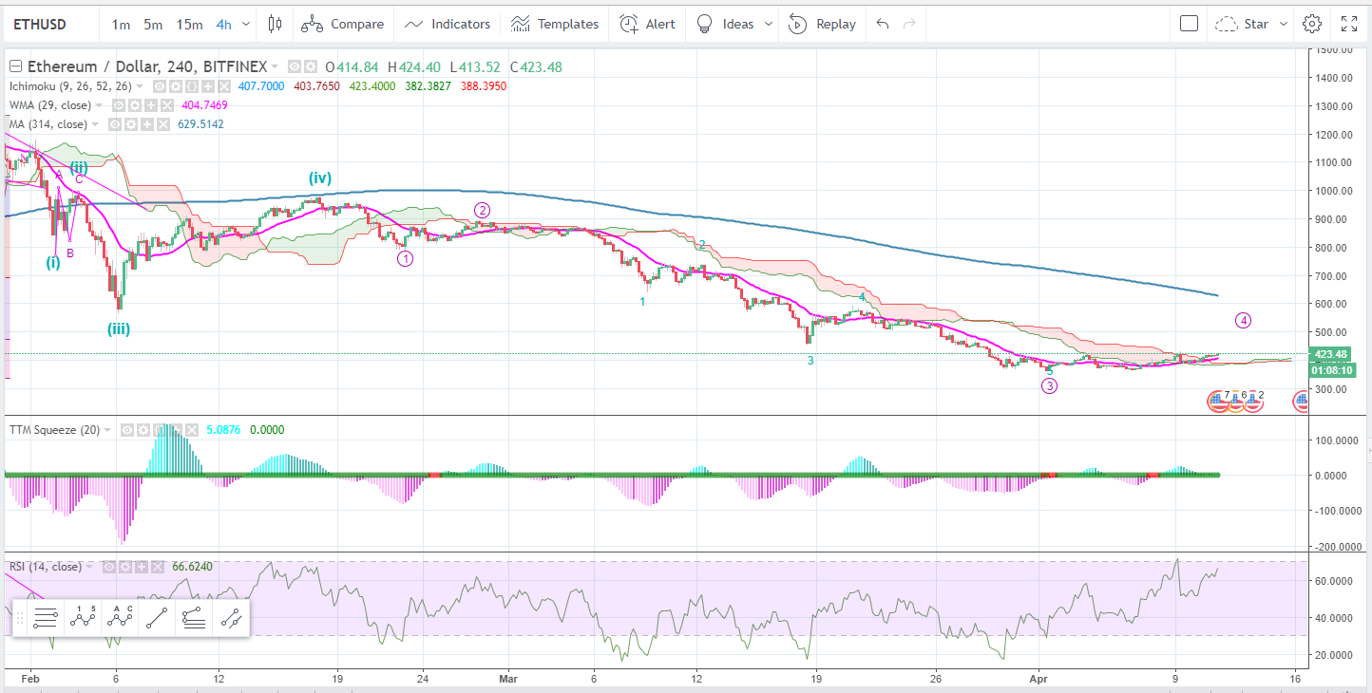Switch to 1m timeframe
This screenshot has width=1372, height=693.
pos(121,24)
